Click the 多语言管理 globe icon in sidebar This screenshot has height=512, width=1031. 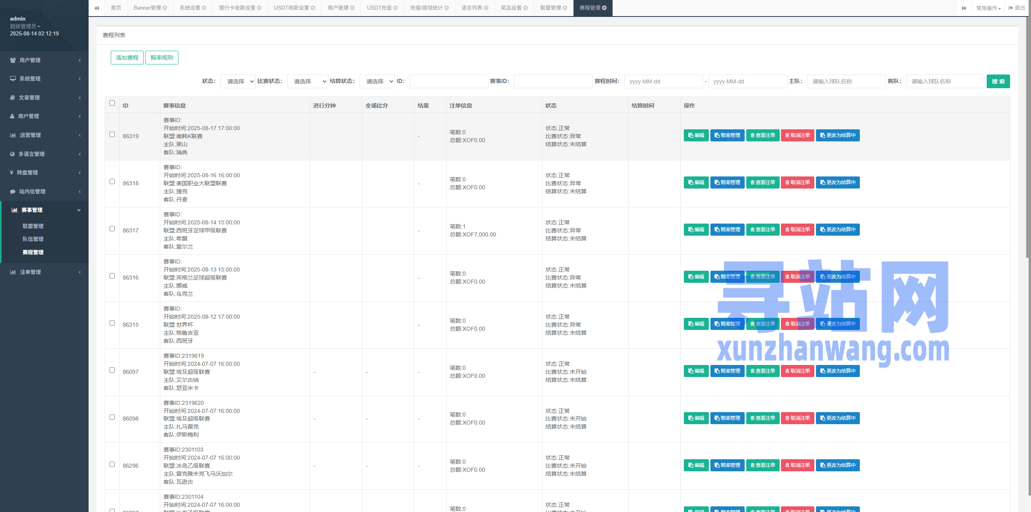click(x=12, y=154)
